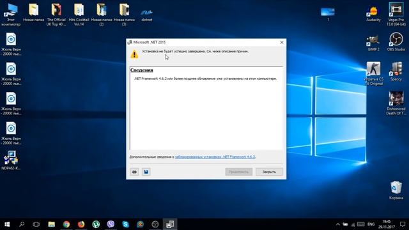This screenshot has height=230, width=409.
Task: Open the Windows Start menu
Action: point(7,224)
